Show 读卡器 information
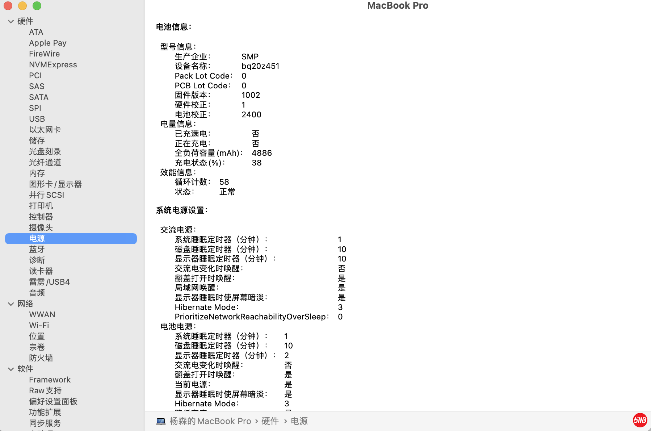 [41, 271]
